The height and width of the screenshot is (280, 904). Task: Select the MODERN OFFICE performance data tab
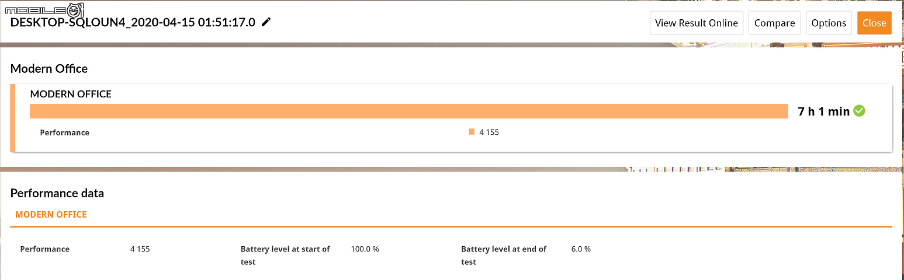tap(51, 215)
